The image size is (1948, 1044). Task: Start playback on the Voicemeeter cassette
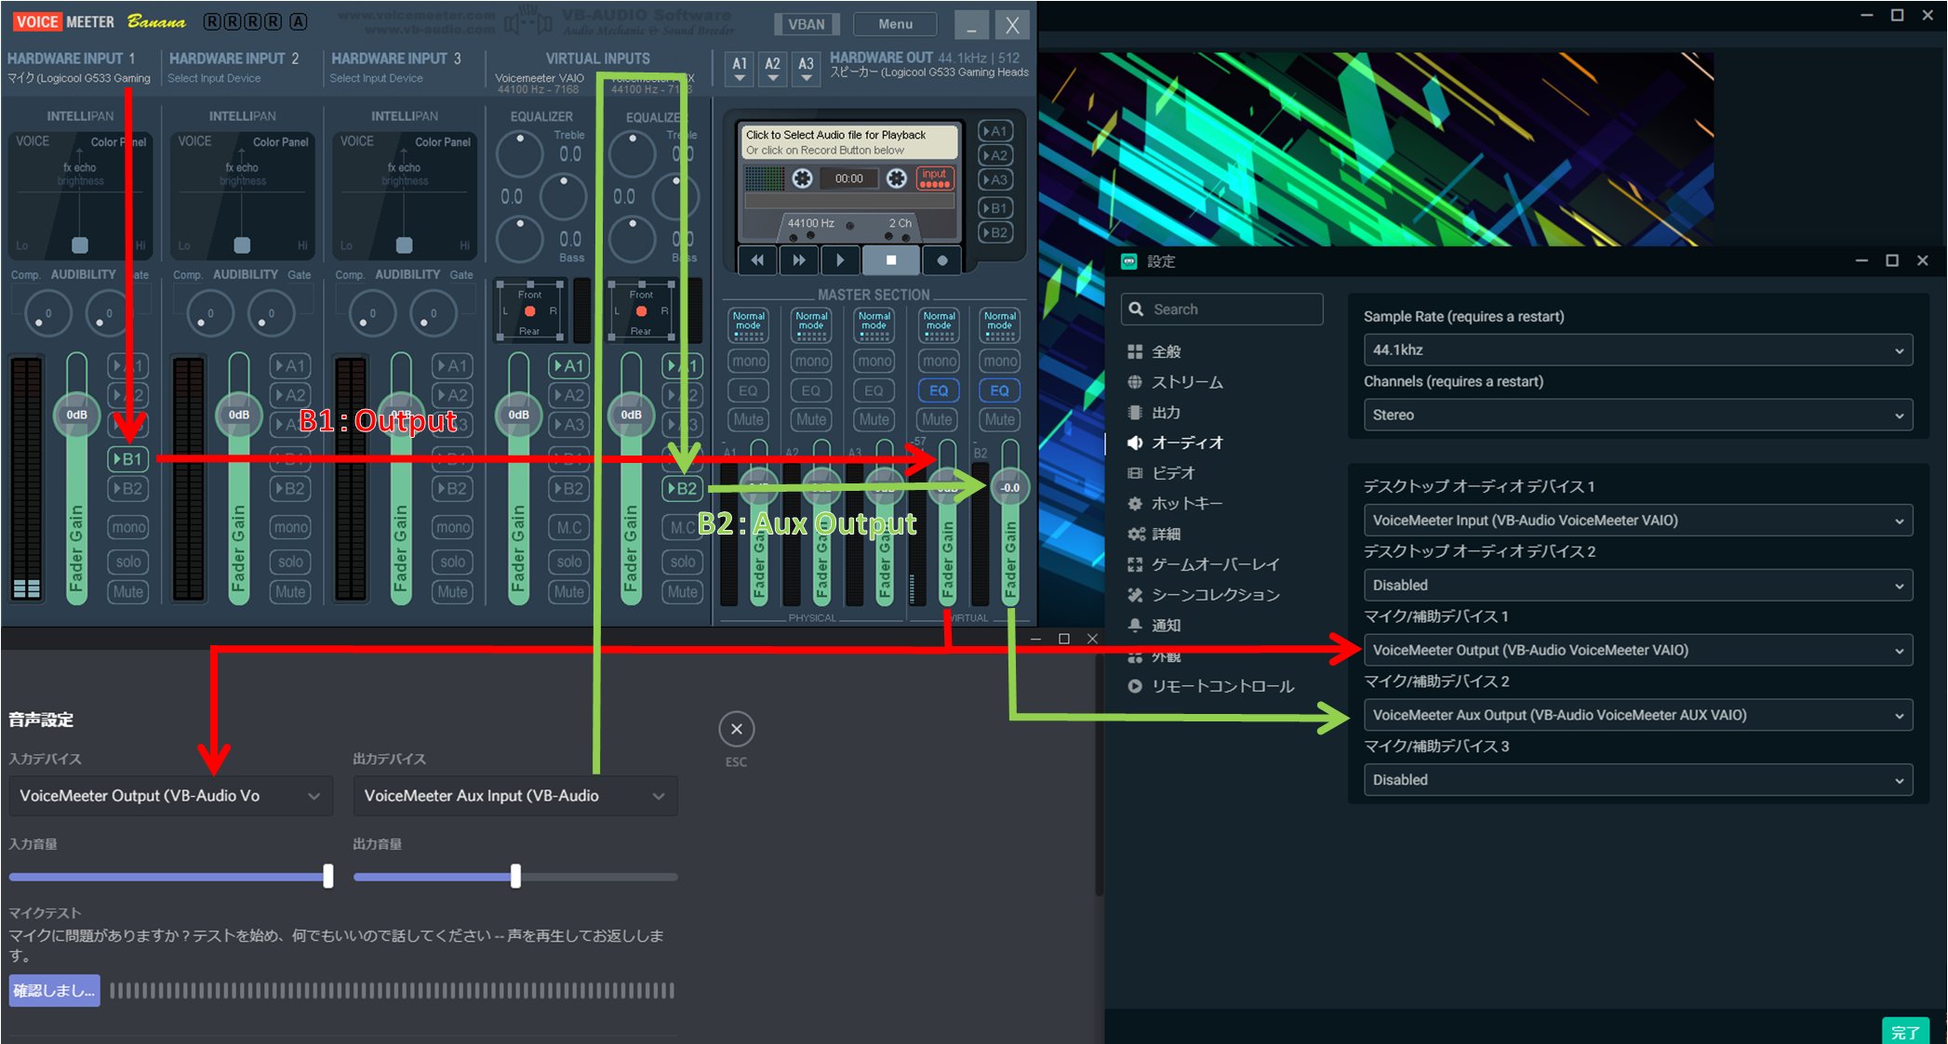click(841, 260)
